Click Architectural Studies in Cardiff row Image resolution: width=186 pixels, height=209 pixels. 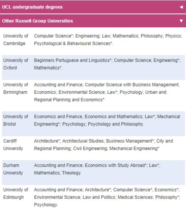click(x=83, y=141)
